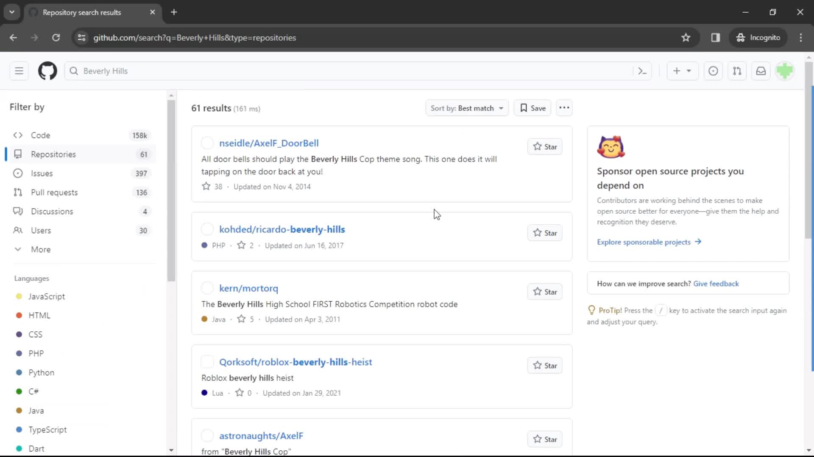Image resolution: width=814 pixels, height=457 pixels.
Task: Open the command palette icon
Action: coord(642,71)
